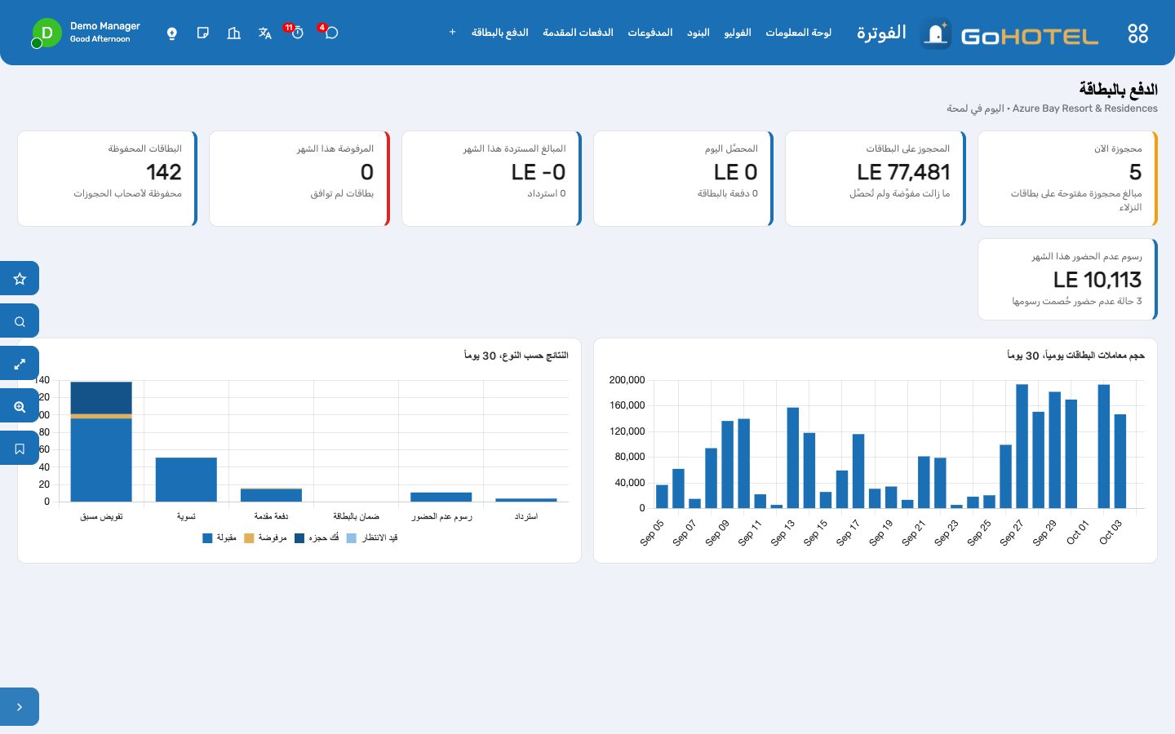
Task: Click the البطاقات المحفوظة stat card
Action: pyautogui.click(x=108, y=179)
